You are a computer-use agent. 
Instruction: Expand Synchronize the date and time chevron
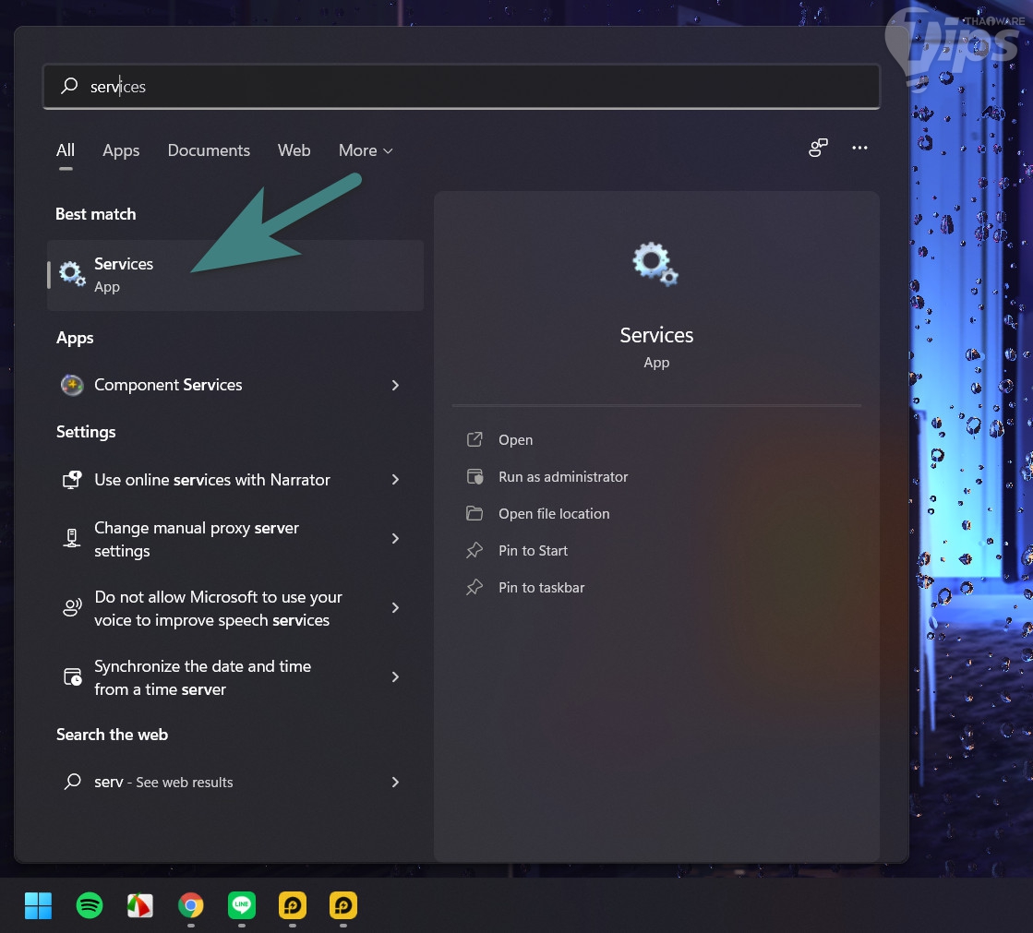click(x=395, y=676)
